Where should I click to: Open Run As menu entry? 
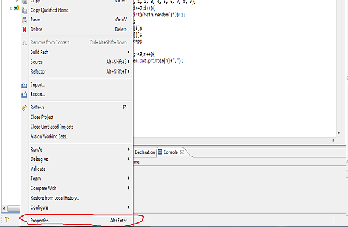tap(77, 149)
